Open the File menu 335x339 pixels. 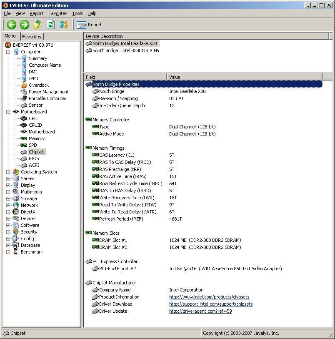pos(7,13)
